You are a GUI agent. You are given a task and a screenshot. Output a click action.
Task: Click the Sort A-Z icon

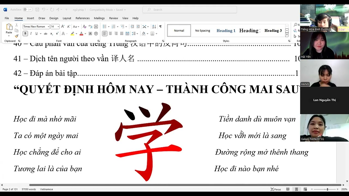154,26
